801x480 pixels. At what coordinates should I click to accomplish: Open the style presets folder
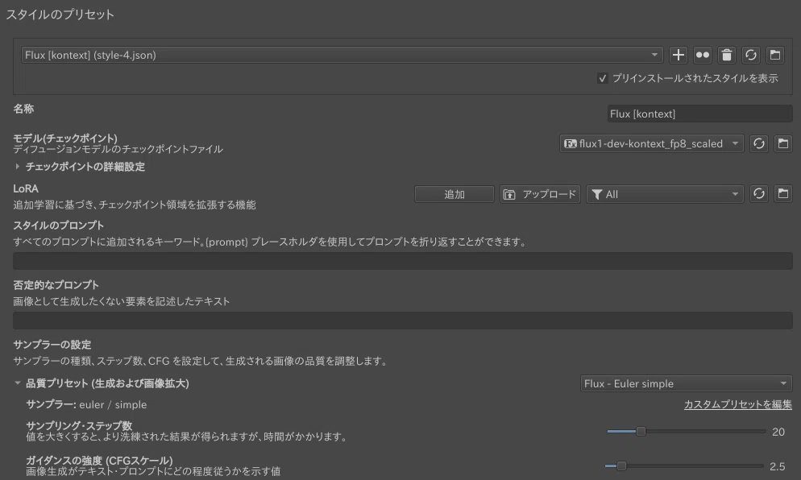pos(775,55)
